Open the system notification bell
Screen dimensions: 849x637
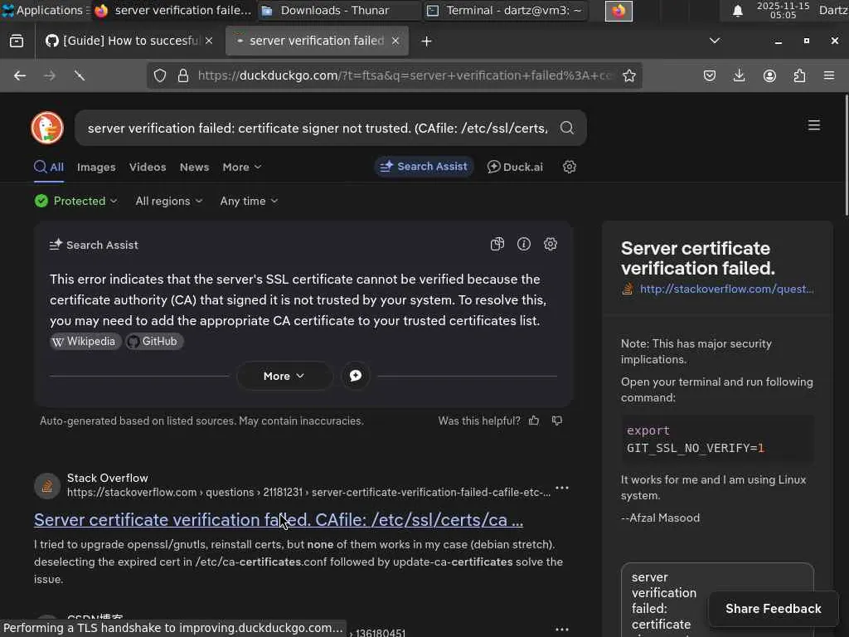click(x=737, y=11)
